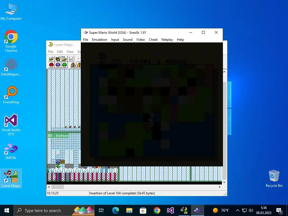Minimize the Snes9x window
288x216 pixels.
point(191,33)
